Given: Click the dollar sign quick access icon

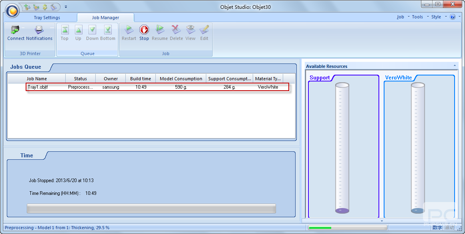Looking at the screenshot, I should point(45,7).
